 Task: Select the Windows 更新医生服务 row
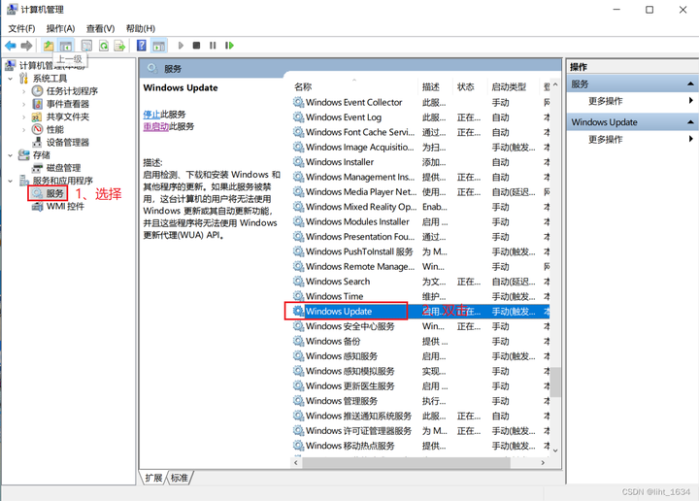[x=420, y=386]
